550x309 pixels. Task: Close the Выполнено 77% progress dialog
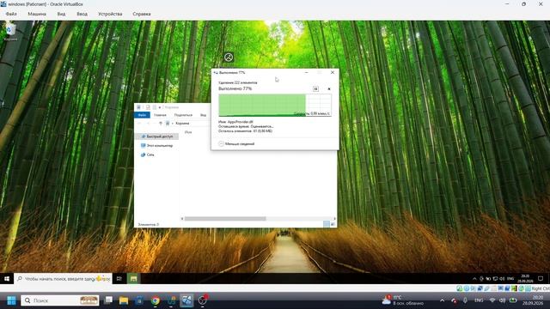tap(333, 72)
